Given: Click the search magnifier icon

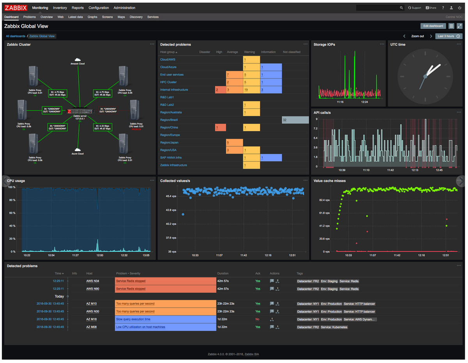Looking at the screenshot, I should [401, 8].
